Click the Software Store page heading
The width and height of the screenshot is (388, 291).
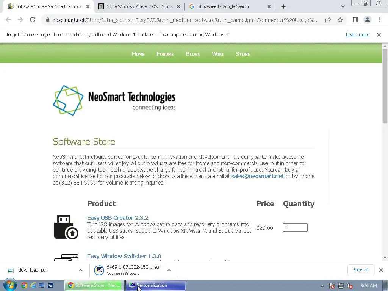click(84, 142)
